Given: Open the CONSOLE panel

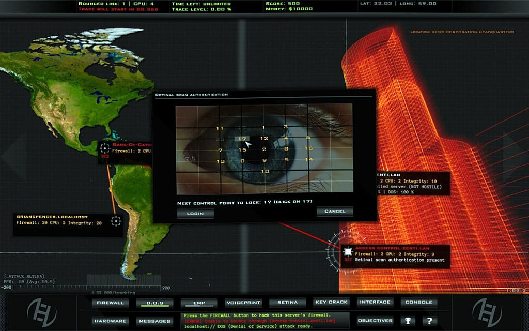Looking at the screenshot, I should tap(419, 302).
